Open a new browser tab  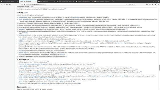coord(114,1)
